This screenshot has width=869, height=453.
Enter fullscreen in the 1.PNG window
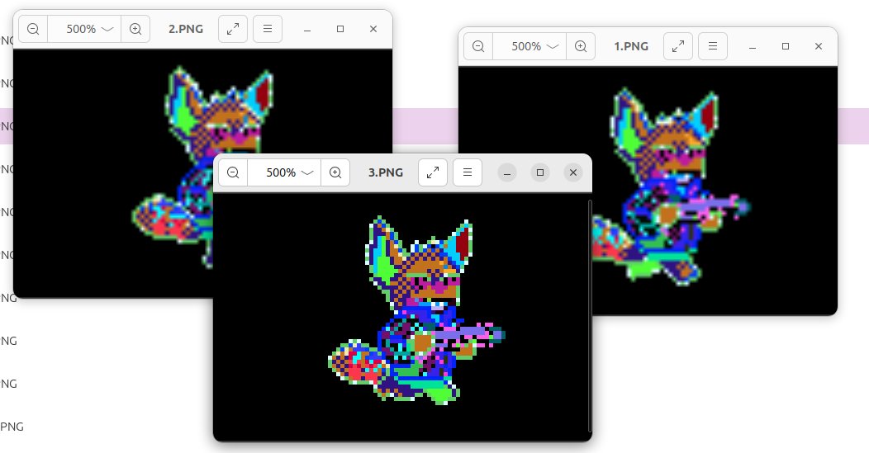[x=678, y=46]
